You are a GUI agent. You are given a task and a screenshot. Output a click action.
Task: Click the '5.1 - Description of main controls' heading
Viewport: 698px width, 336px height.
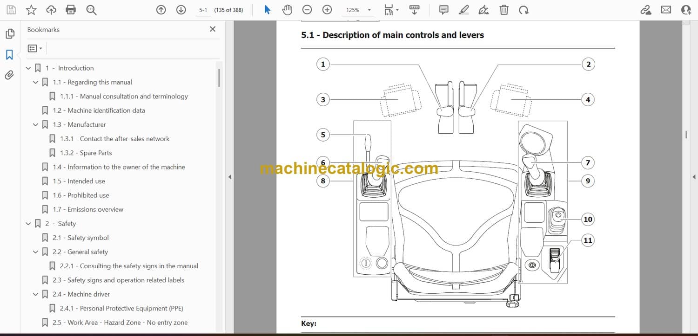[x=392, y=35]
